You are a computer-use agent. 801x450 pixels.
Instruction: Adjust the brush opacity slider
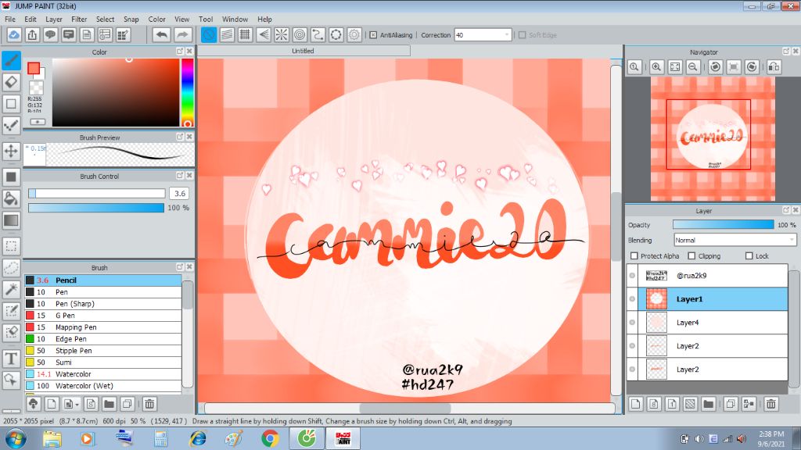tap(96, 208)
